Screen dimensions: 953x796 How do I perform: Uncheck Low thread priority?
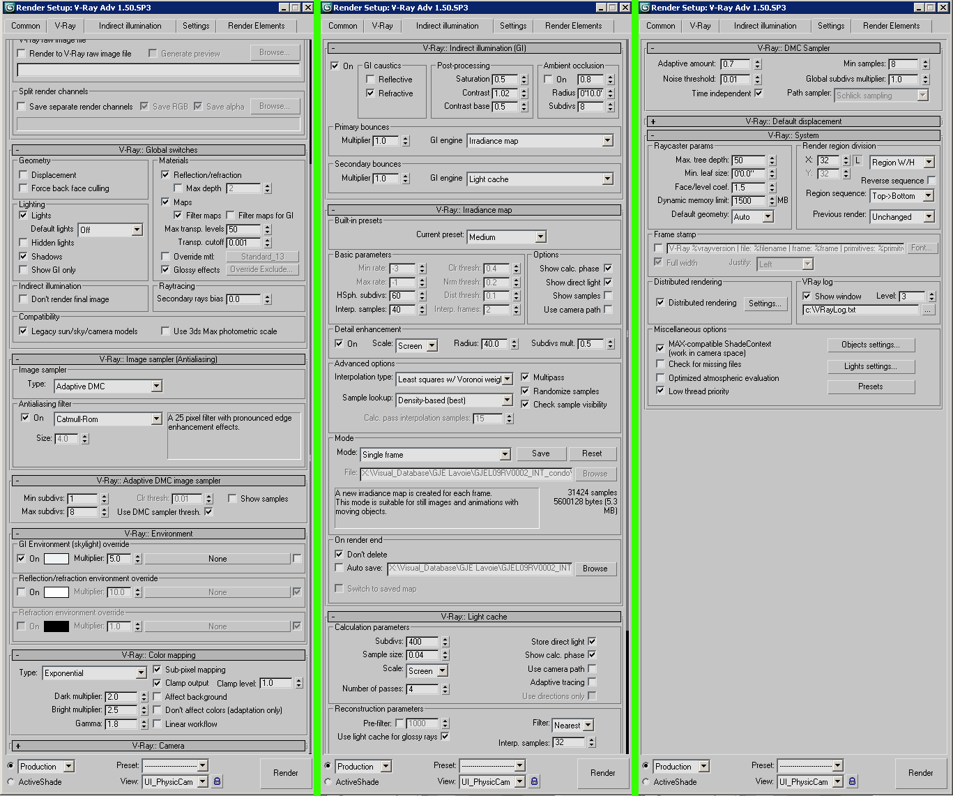(x=660, y=391)
